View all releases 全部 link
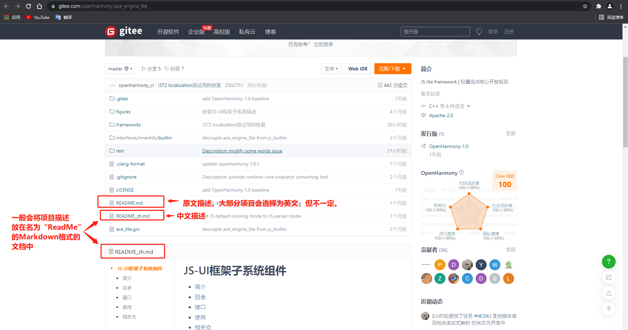Screen dimensions: 628x330 pos(511,133)
